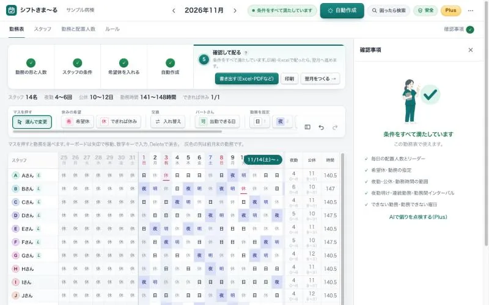This screenshot has width=489, height=305.
Task: Expand the 11/14(土)〜 date range chip
Action: click(x=263, y=160)
